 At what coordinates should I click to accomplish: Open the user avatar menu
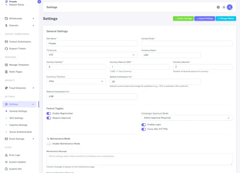pos(230,7)
